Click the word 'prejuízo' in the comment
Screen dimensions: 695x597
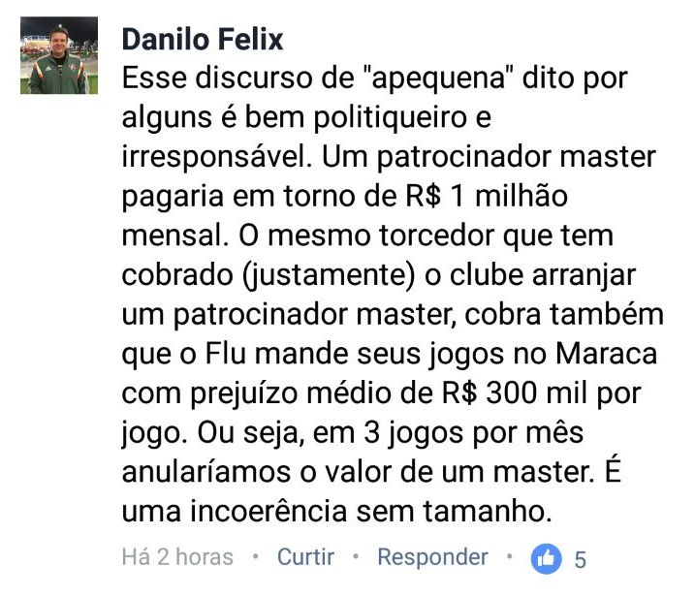tap(243, 393)
